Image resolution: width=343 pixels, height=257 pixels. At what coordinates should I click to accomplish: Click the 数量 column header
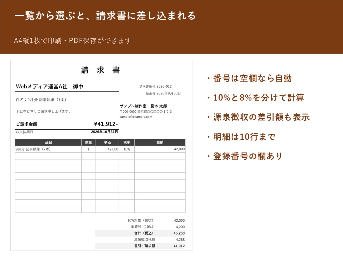88,142
